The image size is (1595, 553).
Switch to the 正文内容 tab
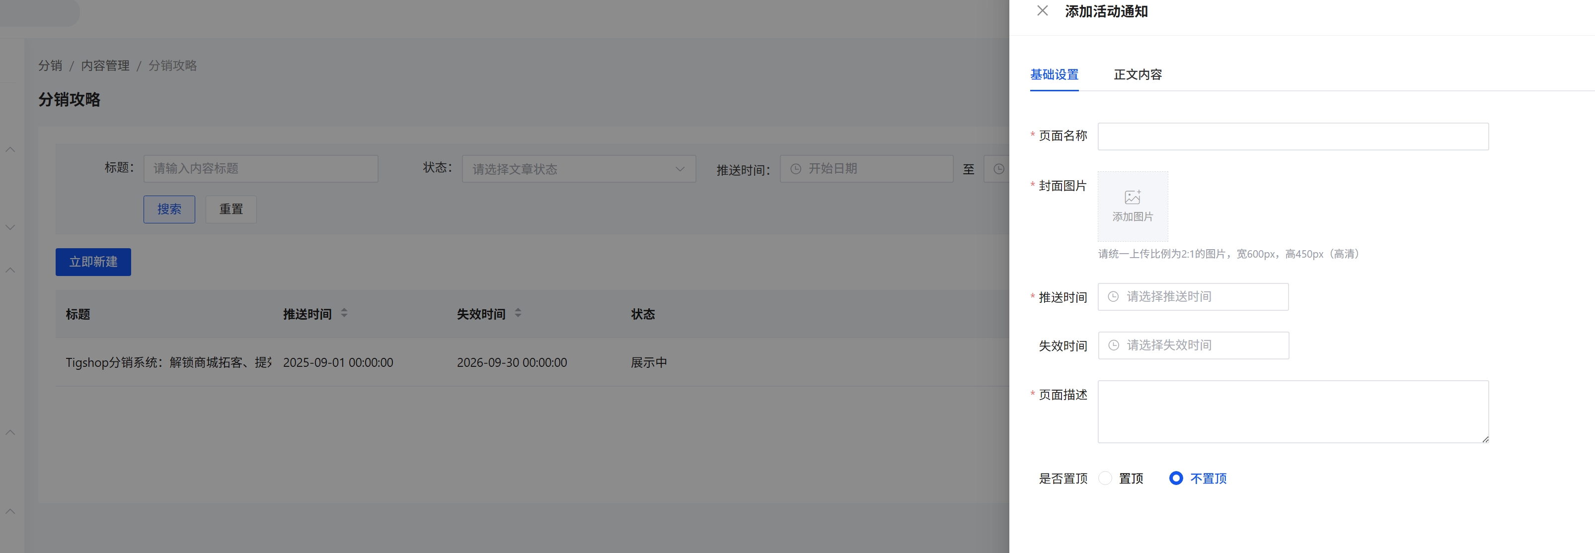[x=1138, y=74]
